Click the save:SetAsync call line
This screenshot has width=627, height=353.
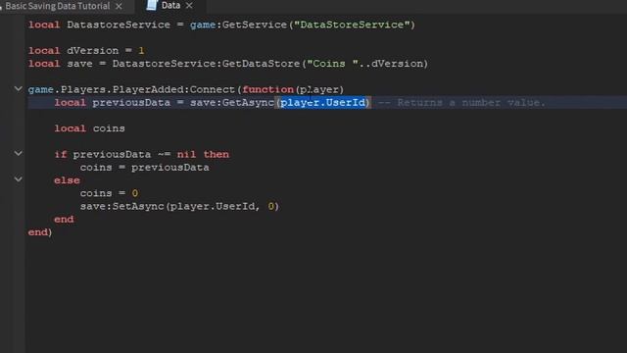pyautogui.click(x=179, y=207)
